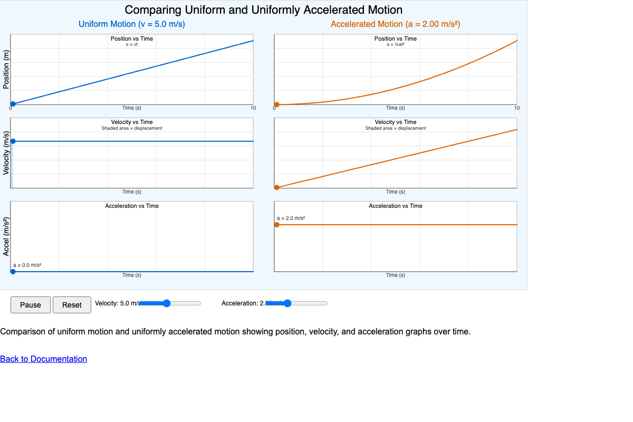Screen dimensions: 633x422
Task: Select the blue marker on the Acceleration vs Time graph
Action: pyautogui.click(x=13, y=271)
